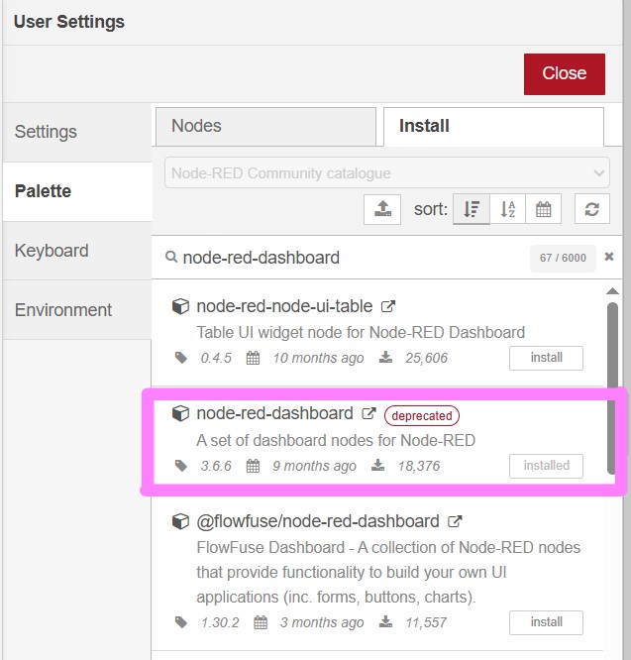The image size is (631, 660).
Task: Clear the node-red-dashboard search text
Action: coord(608,257)
